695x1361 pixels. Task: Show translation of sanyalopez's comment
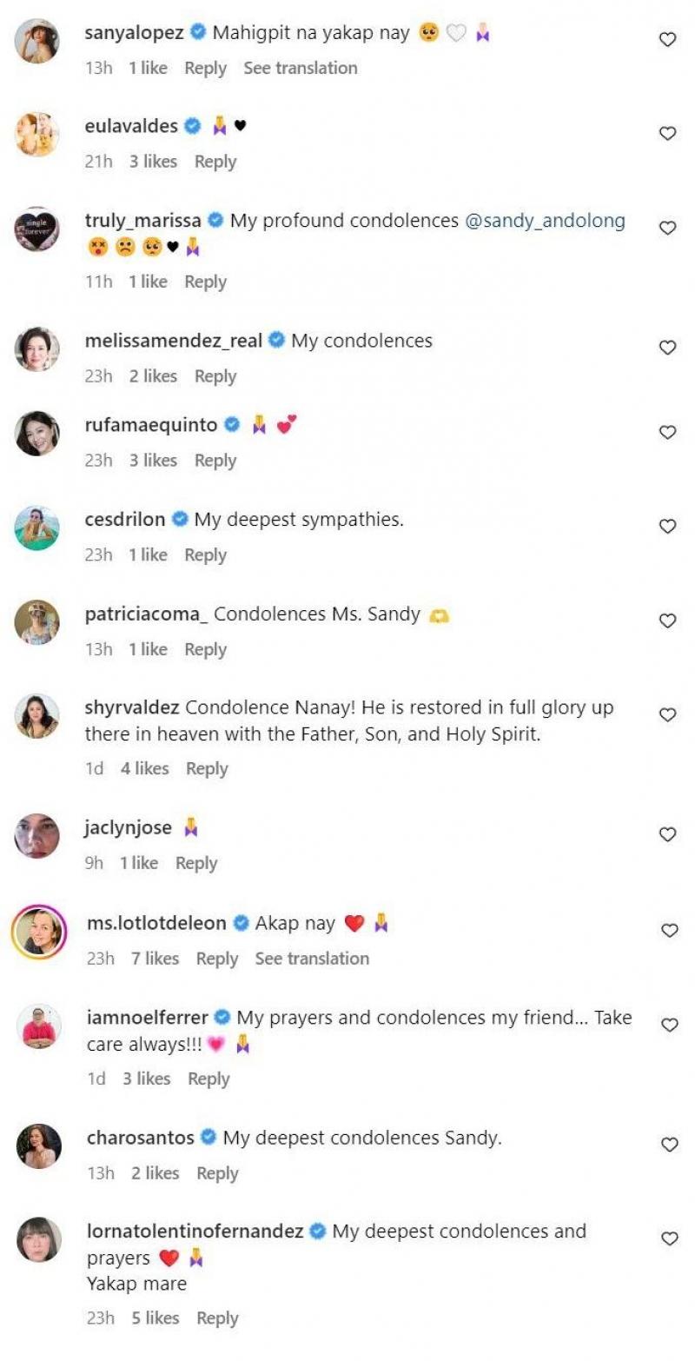300,68
